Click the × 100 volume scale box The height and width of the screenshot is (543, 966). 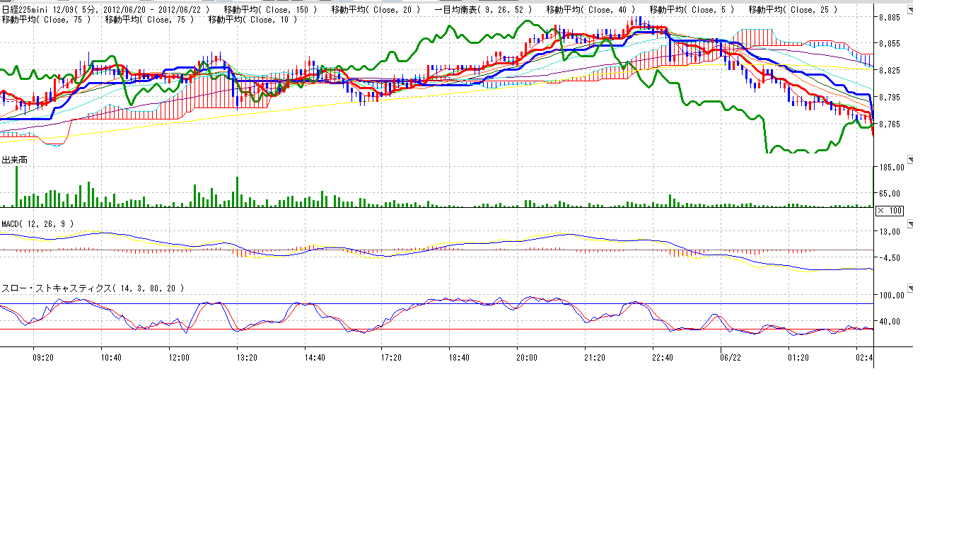889,211
